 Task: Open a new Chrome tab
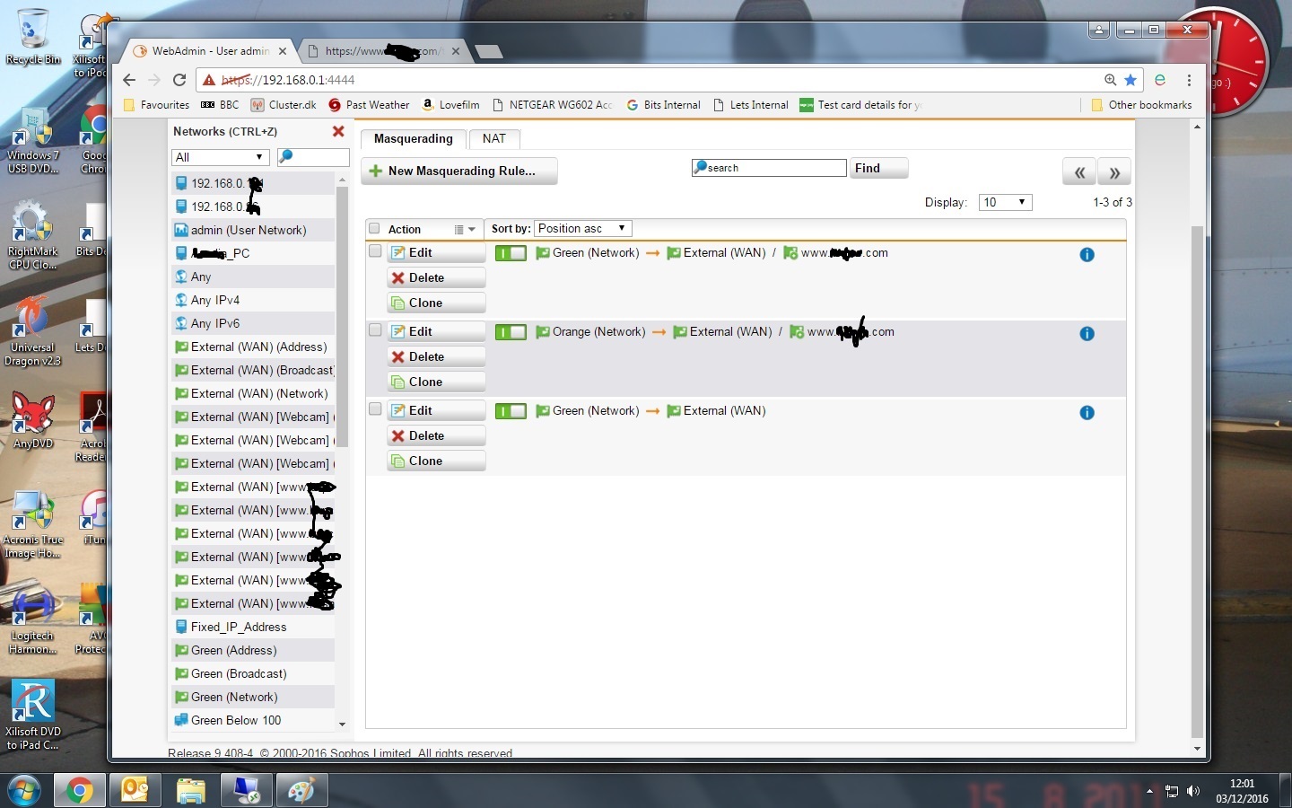(x=488, y=52)
